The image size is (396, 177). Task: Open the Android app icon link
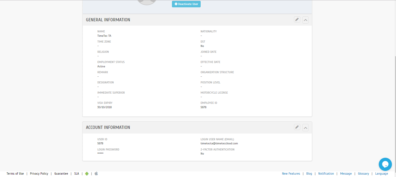pyautogui.click(x=87, y=174)
